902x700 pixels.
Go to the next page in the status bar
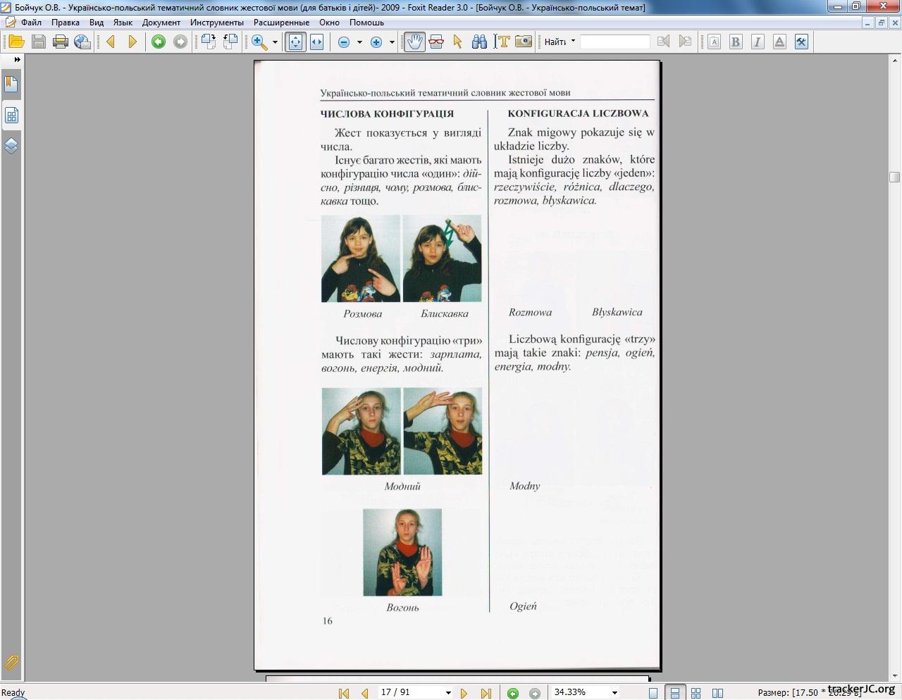point(464,693)
